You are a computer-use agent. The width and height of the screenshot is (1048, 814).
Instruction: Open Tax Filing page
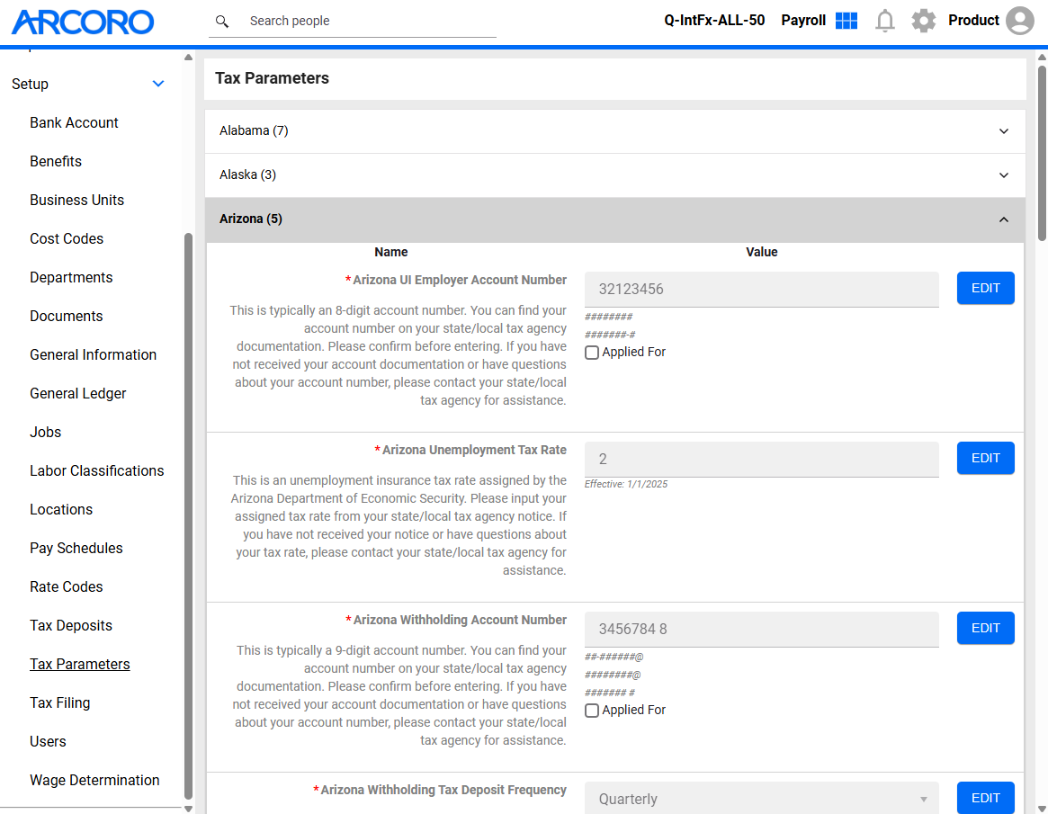click(59, 704)
